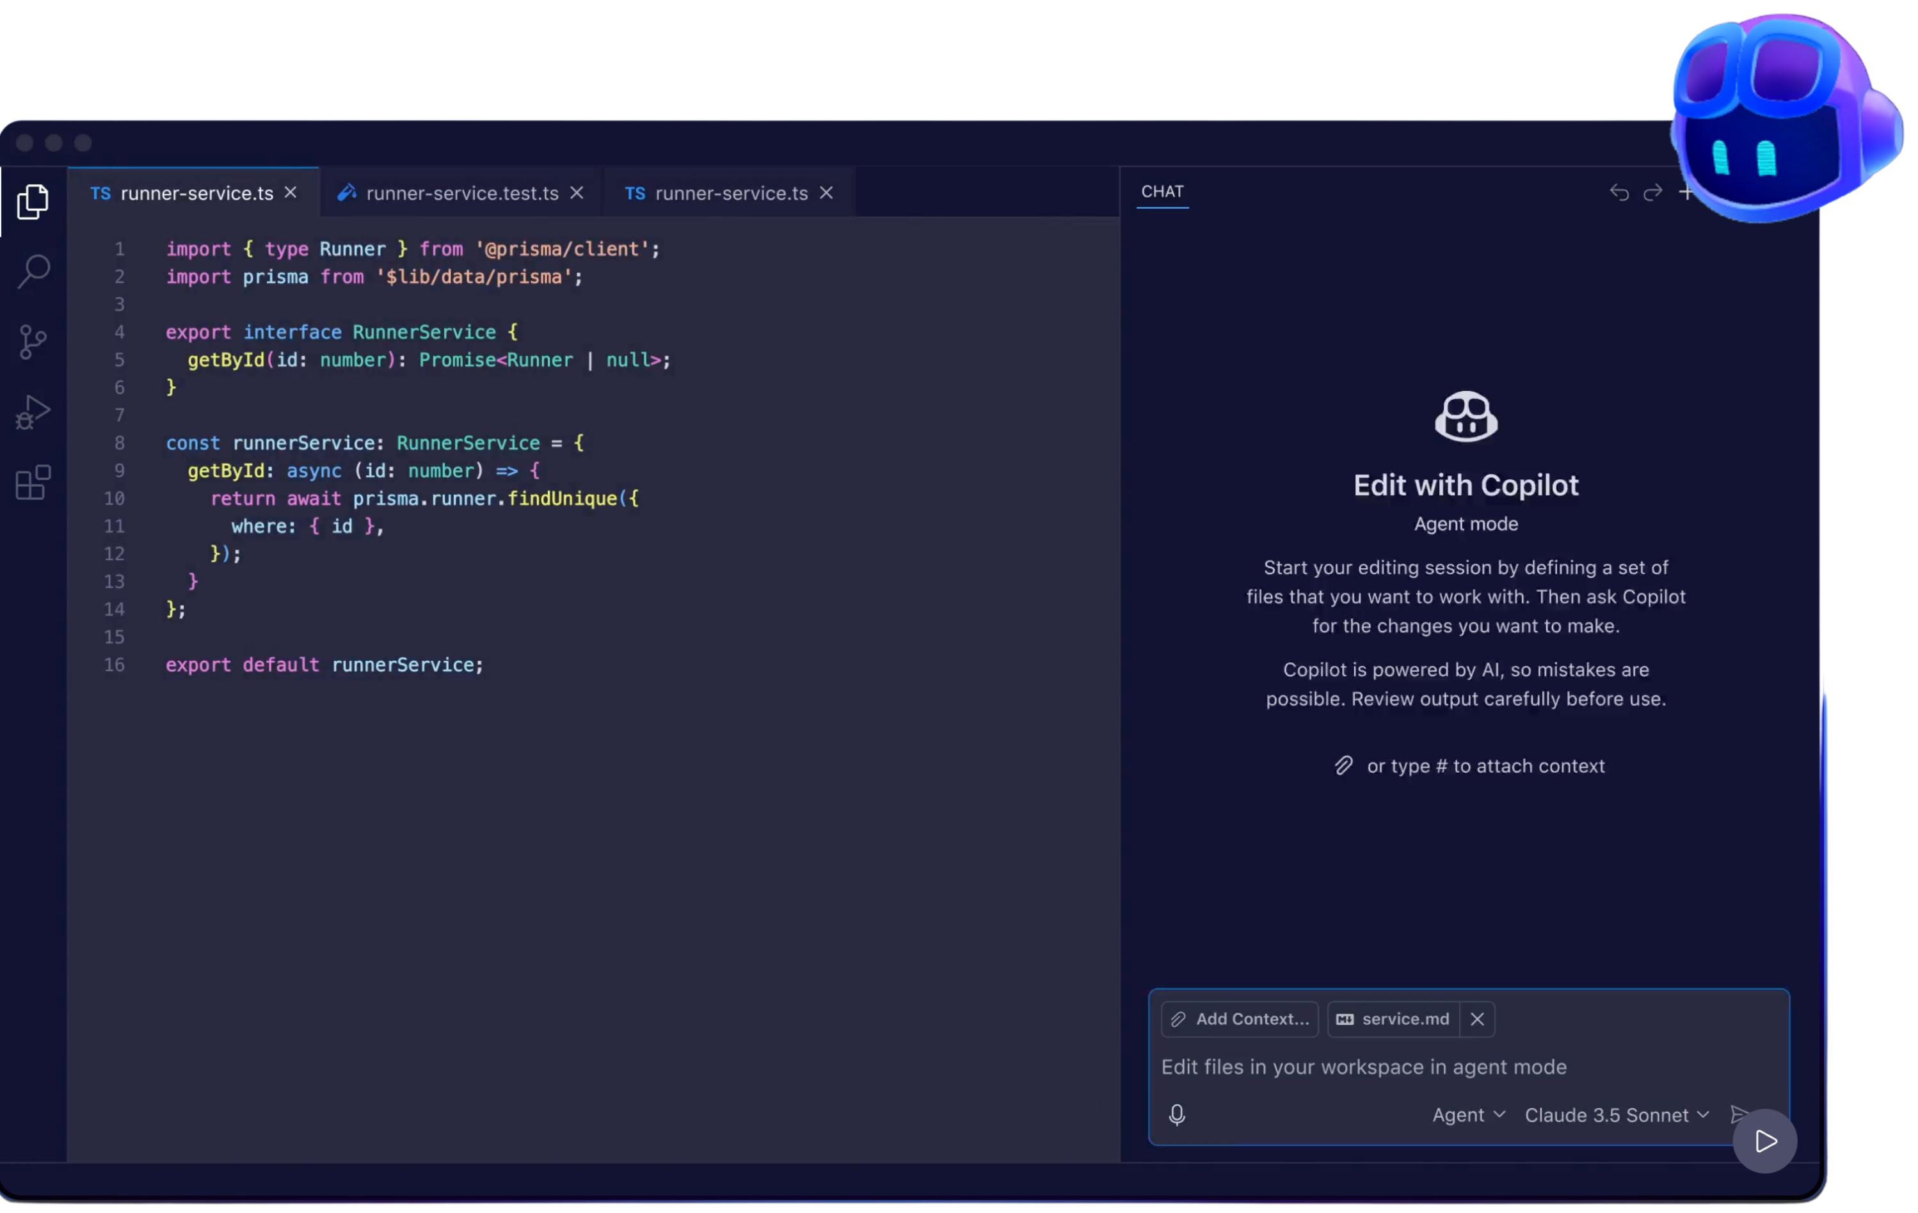1918x1213 pixels.
Task: Open the Explorer files icon in the sidebar
Action: [x=33, y=202]
